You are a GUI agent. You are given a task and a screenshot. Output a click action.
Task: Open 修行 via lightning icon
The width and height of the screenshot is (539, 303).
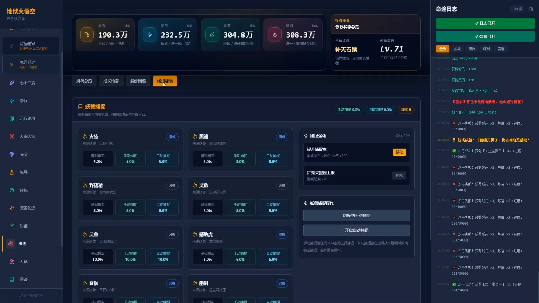coord(12,101)
